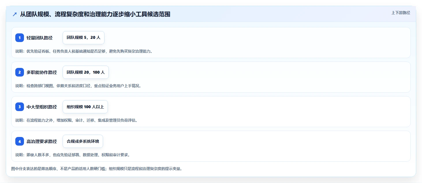Image resolution: width=422 pixels, height=183 pixels.
Task: Click the description starting 检查跨部门视图
Action: 78,86
